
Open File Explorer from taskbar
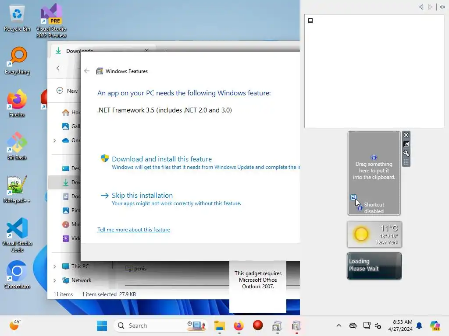220,325
